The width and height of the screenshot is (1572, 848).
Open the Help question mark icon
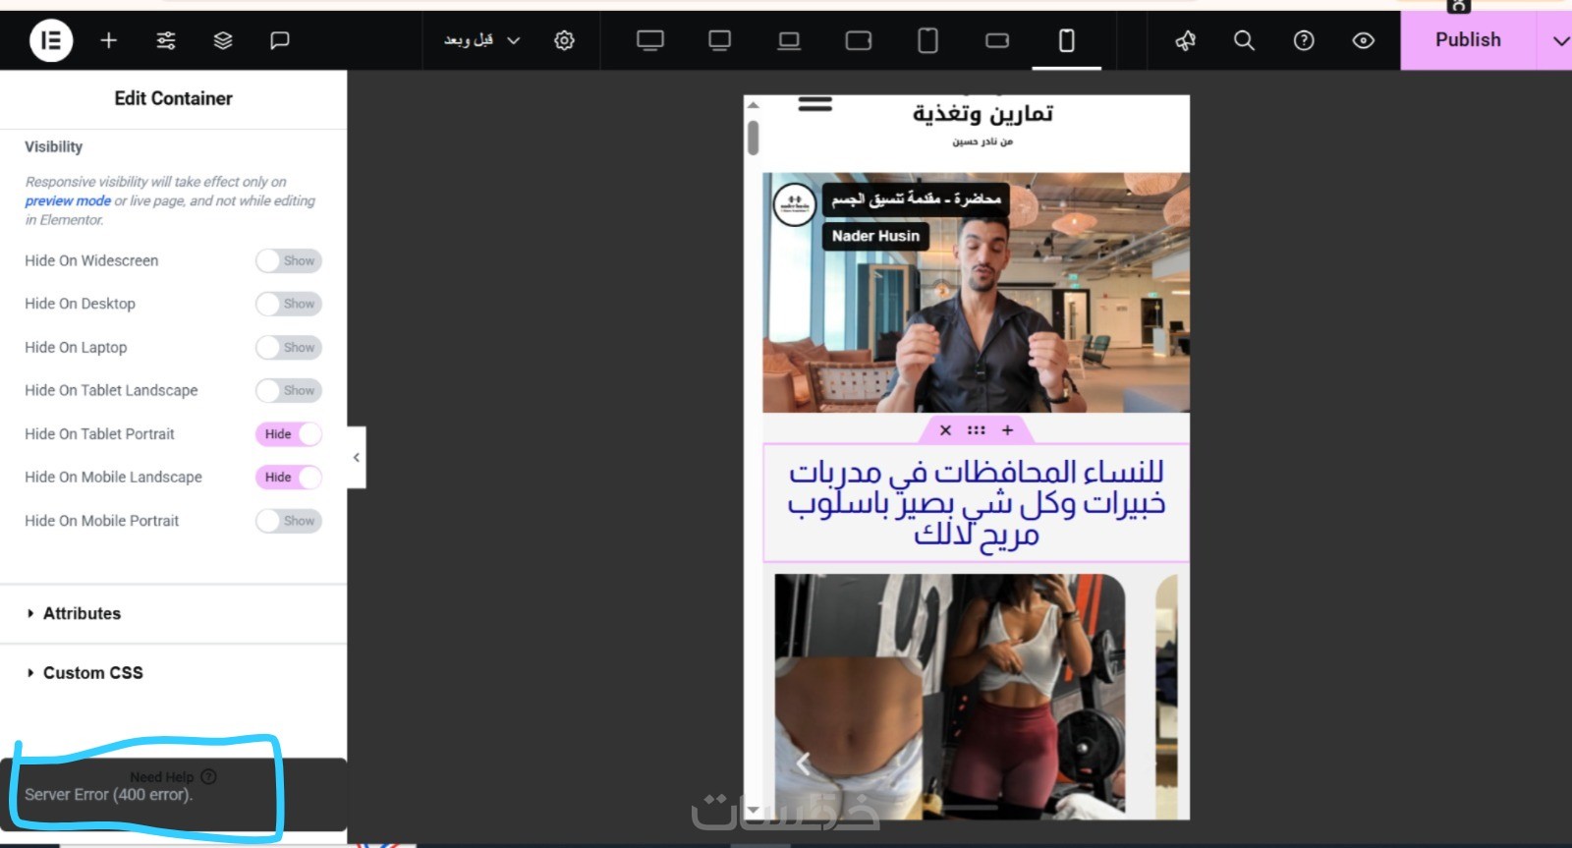click(1304, 40)
